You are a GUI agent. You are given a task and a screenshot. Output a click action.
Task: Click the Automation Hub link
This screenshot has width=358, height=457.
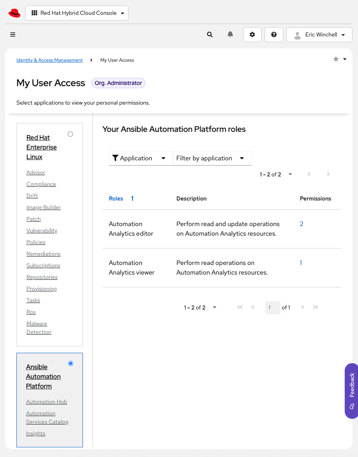(46, 402)
